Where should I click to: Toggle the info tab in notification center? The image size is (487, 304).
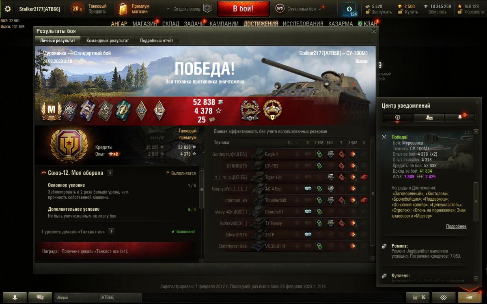click(398, 117)
